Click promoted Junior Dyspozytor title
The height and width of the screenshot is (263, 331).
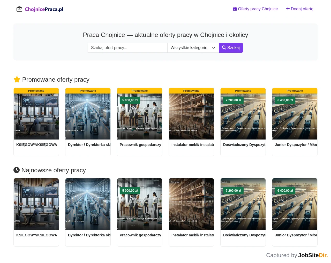(296, 145)
